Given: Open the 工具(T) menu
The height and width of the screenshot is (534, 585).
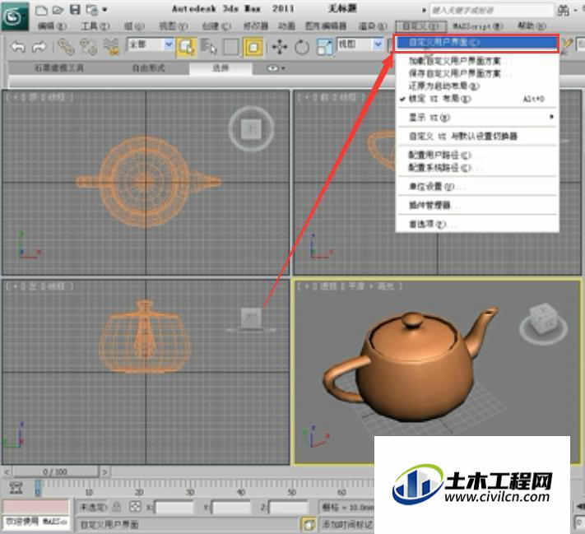Looking at the screenshot, I should click(95, 26).
